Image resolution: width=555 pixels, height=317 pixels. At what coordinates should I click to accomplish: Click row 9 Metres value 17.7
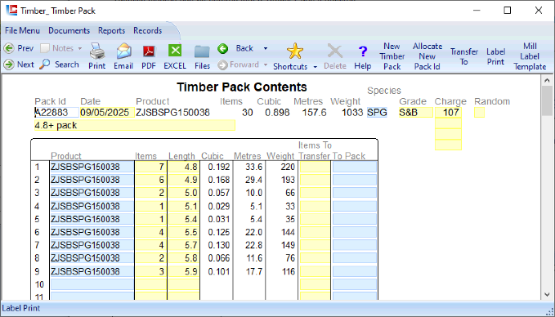coord(253,271)
